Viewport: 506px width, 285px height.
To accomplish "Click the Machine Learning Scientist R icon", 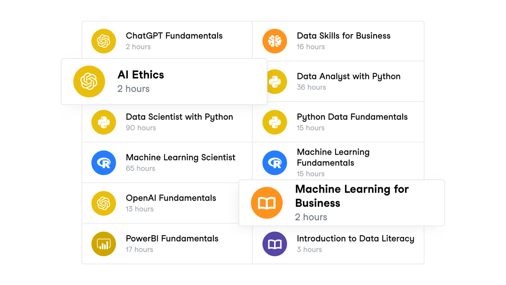I will 104,163.
